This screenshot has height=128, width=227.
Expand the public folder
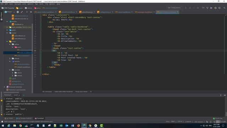[x=7, y=30]
